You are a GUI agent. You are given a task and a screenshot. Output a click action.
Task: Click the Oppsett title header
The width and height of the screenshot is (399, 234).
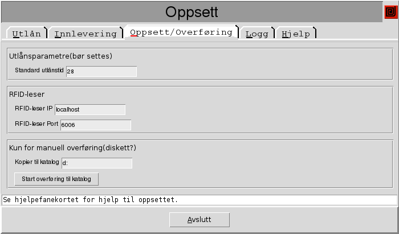pyautogui.click(x=192, y=11)
